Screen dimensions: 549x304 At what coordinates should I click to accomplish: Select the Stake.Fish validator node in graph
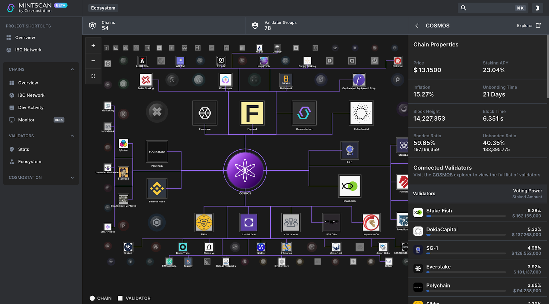coord(350,186)
